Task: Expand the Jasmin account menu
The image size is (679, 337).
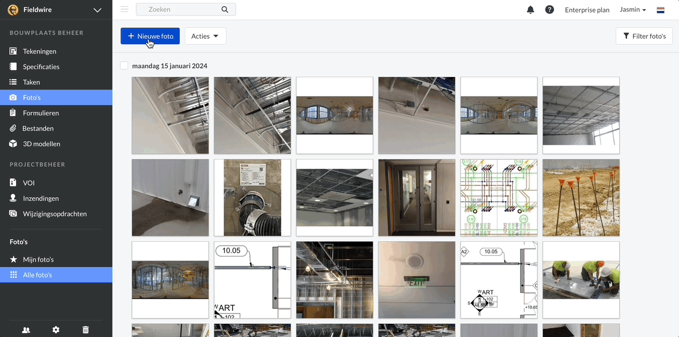Action: [633, 10]
